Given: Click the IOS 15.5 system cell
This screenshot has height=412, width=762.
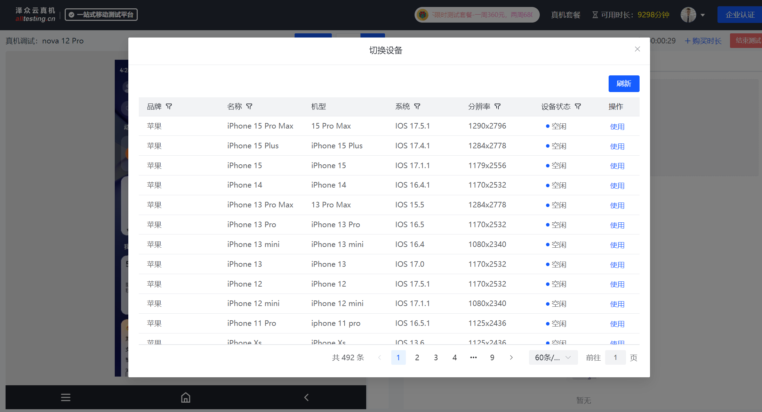Looking at the screenshot, I should pos(410,205).
